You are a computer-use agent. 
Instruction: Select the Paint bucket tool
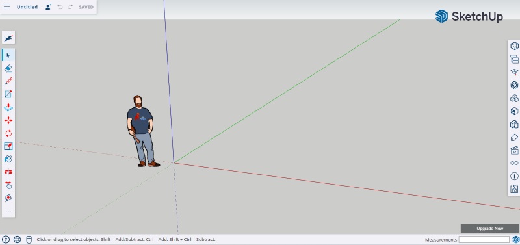(8, 159)
